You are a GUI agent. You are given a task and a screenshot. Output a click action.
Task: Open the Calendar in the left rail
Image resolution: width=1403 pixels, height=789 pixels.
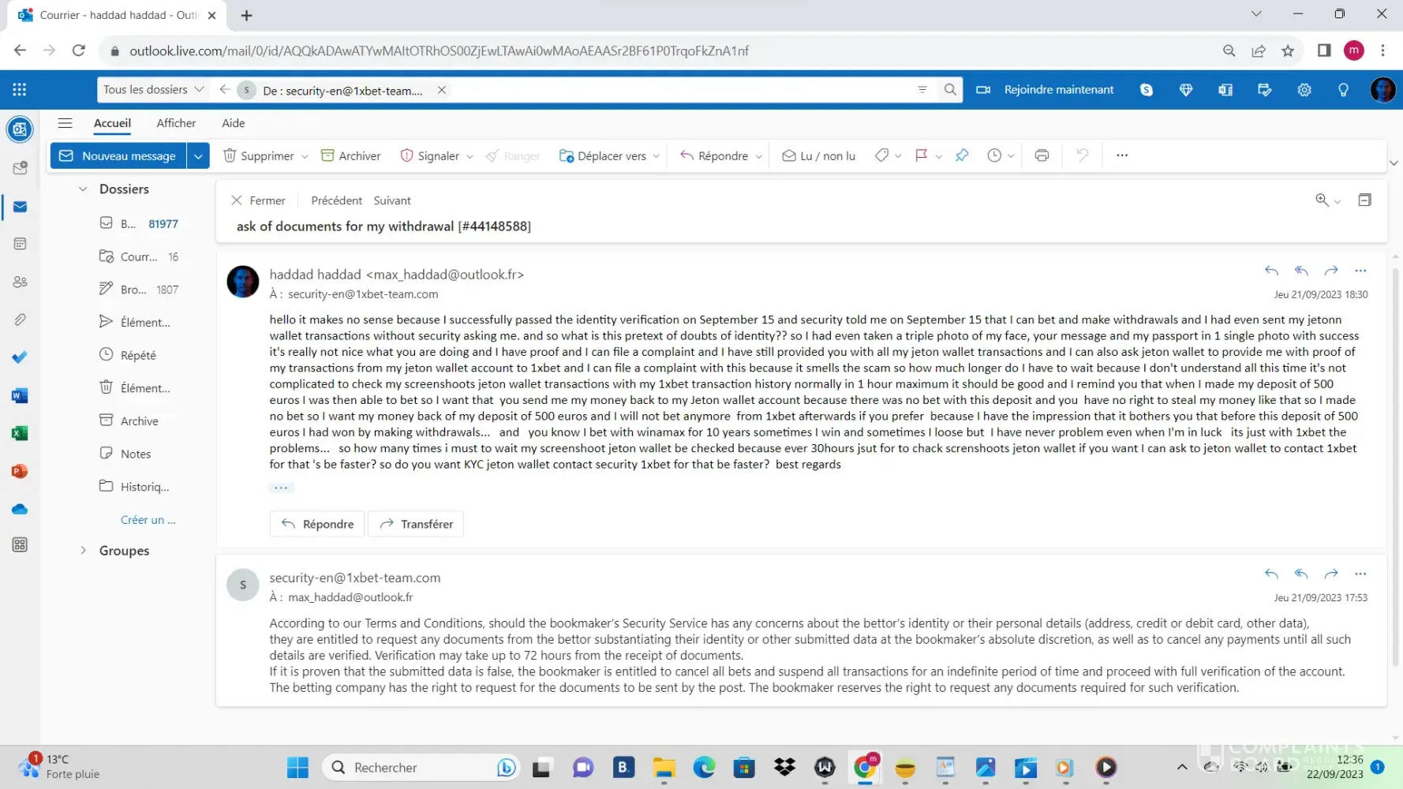pos(21,244)
